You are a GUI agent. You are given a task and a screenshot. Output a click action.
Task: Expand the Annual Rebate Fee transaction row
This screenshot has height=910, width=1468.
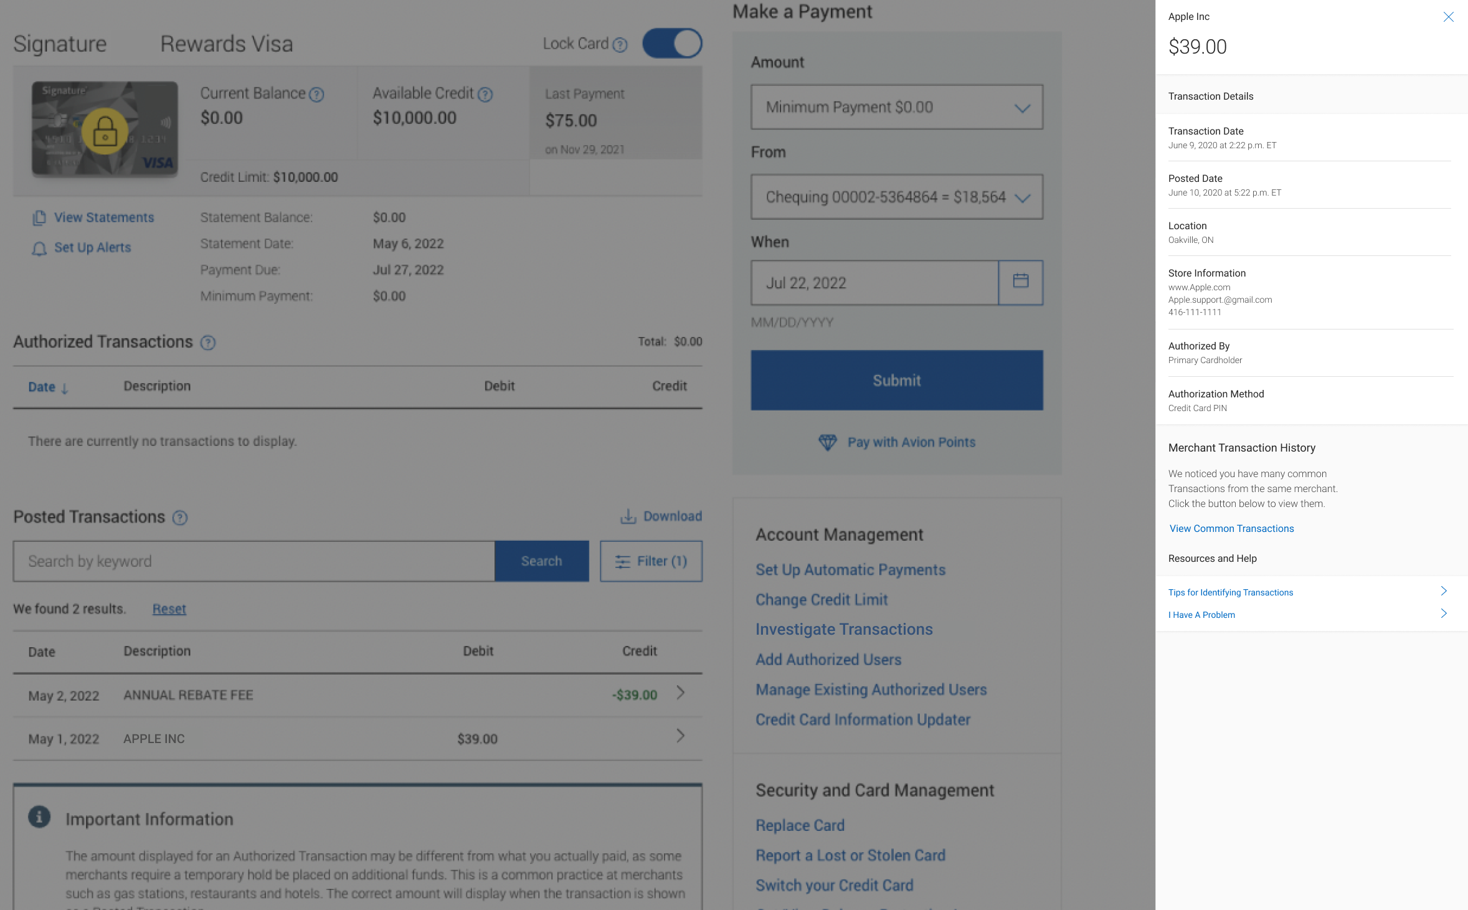pyautogui.click(x=680, y=693)
